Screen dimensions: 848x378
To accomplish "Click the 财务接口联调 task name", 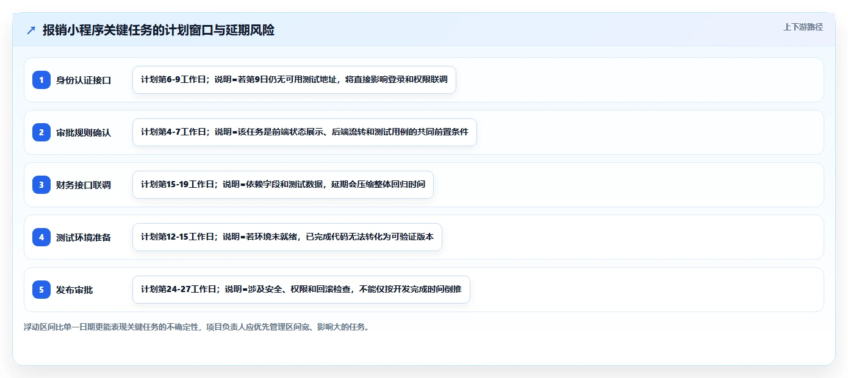I will 84,185.
